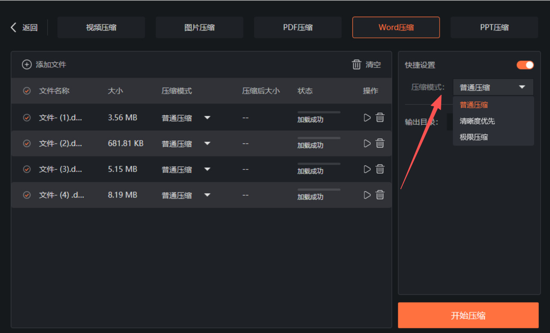Open compression mode dropdown for 文件- (3)

click(207, 169)
